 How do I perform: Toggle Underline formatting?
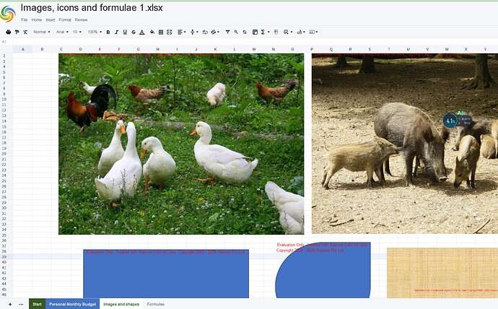[x=125, y=32]
